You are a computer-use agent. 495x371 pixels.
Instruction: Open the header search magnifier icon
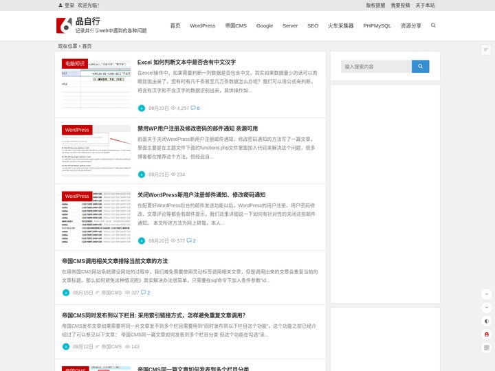(x=433, y=25)
